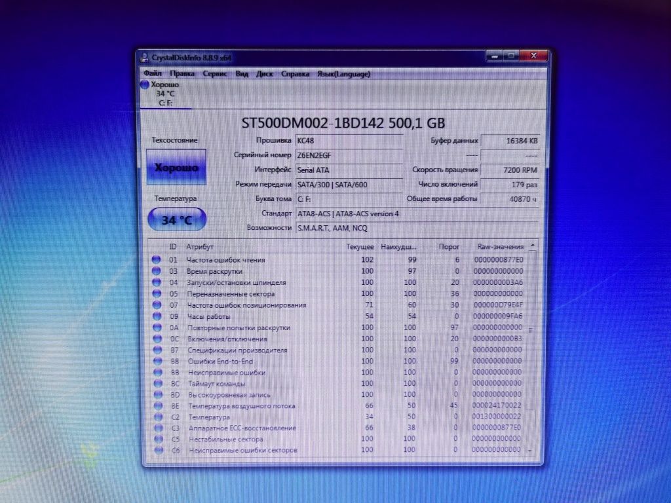Open the Правка menu
Viewport: 671px width, 503px height.
click(182, 73)
